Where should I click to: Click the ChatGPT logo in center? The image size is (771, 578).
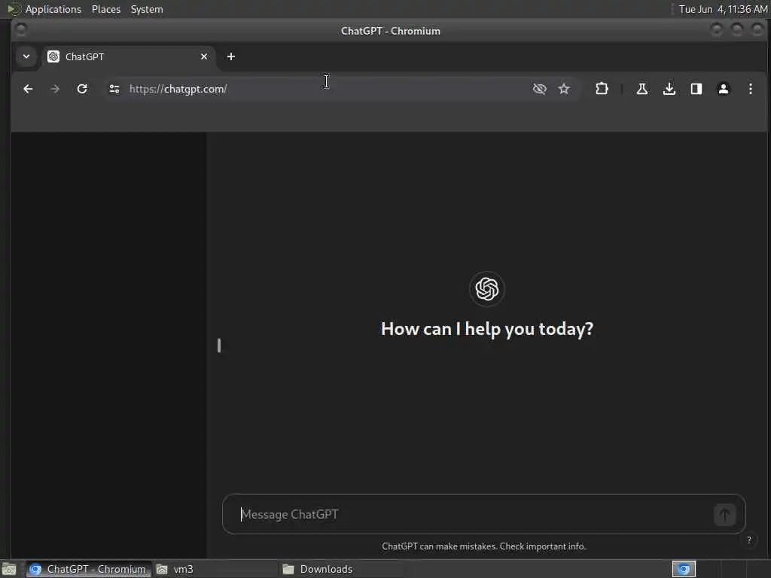coord(487,288)
